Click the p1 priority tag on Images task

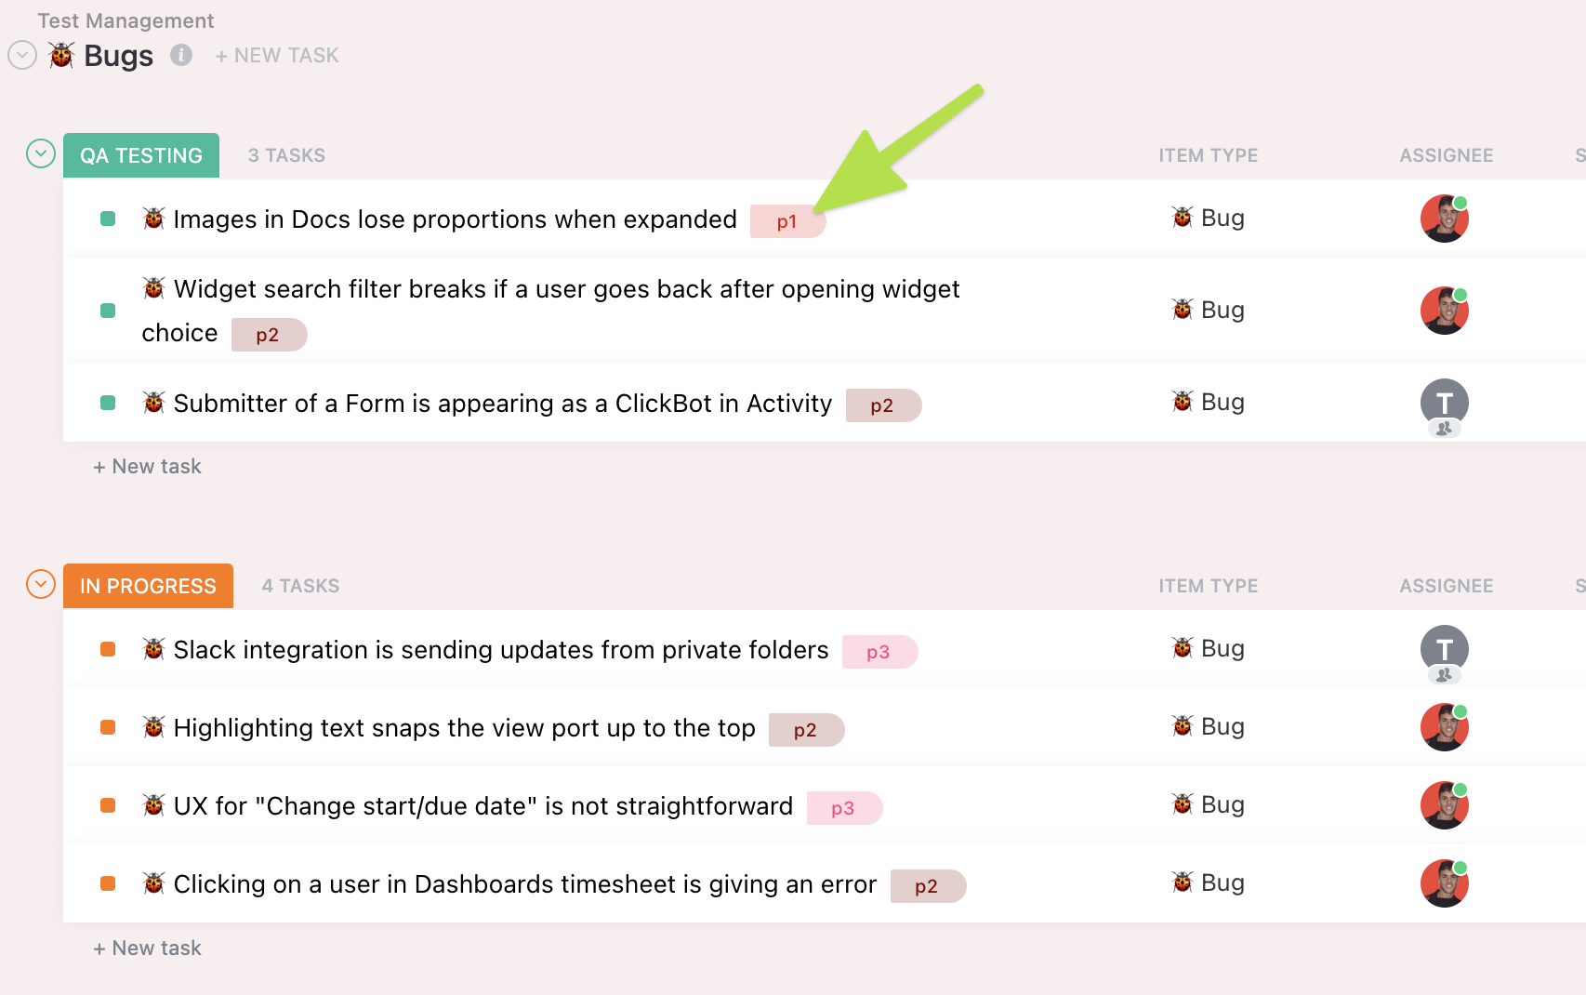click(x=786, y=221)
